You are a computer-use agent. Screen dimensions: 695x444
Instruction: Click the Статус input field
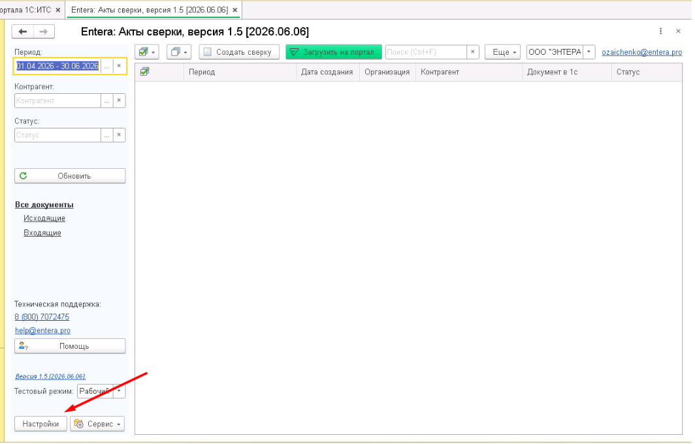pos(57,135)
